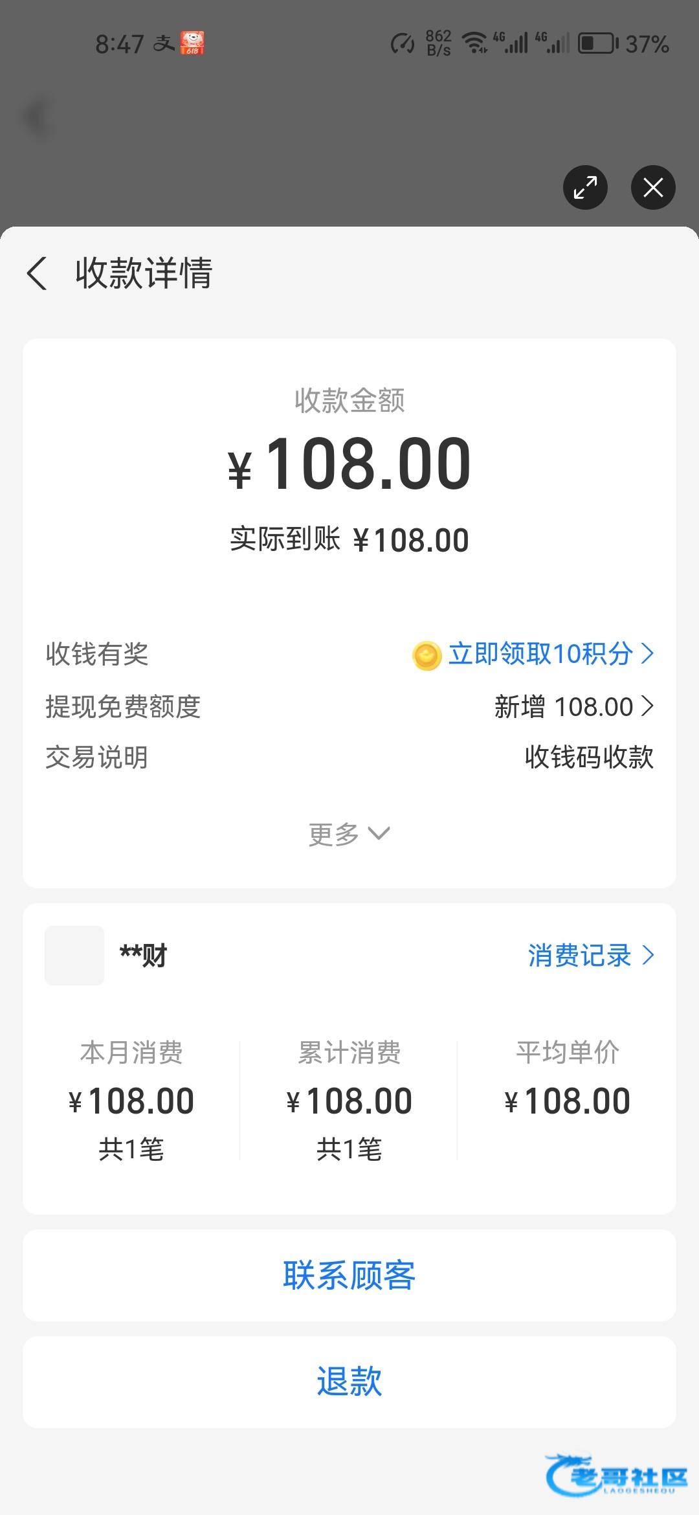699x1515 pixels.
Task: Tap the battery indicator in status bar
Action: (597, 44)
